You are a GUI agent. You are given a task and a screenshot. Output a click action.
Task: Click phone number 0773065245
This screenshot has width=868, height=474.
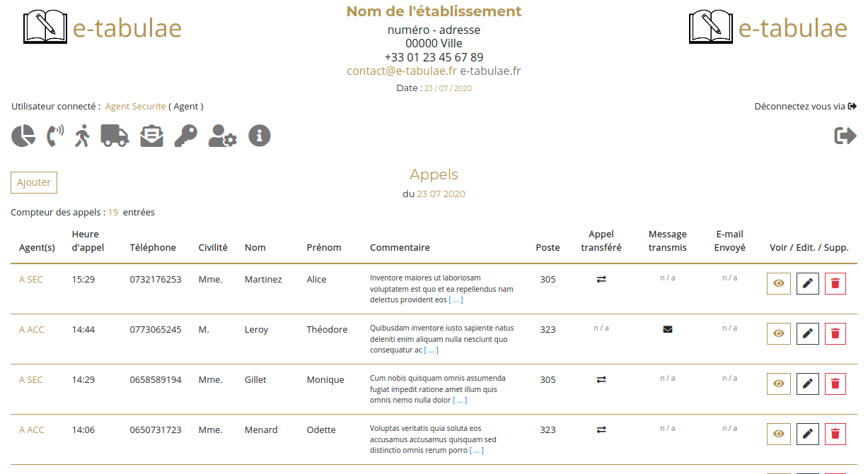(x=156, y=330)
